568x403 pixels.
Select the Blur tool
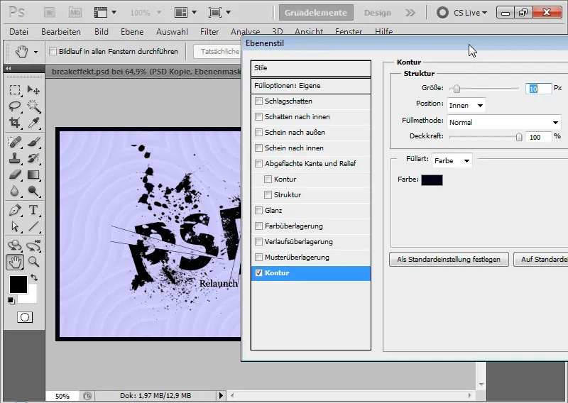[14, 191]
